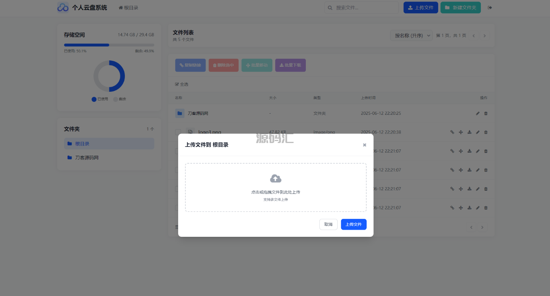
Task: Click the delete trash icon for logo3.png
Action: point(486,132)
